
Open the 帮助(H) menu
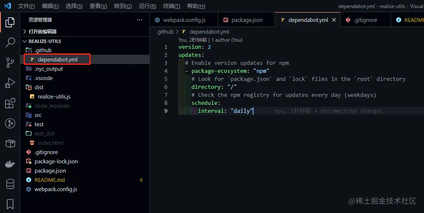pyautogui.click(x=196, y=6)
